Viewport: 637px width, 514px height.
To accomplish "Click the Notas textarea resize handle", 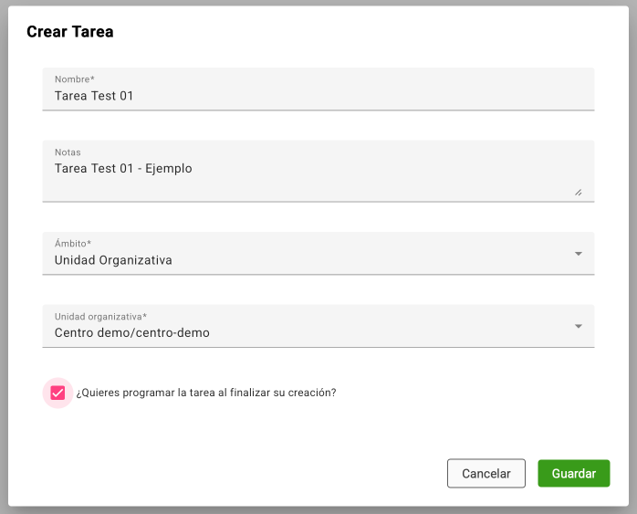I will pos(579,192).
